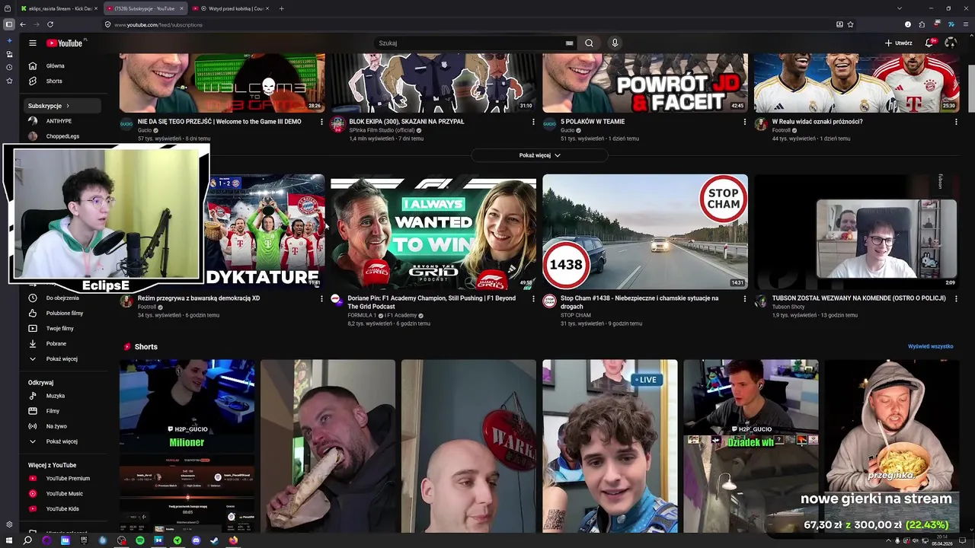Open options for Doriane Pin F1 video
This screenshot has width=975, height=548.
533,298
